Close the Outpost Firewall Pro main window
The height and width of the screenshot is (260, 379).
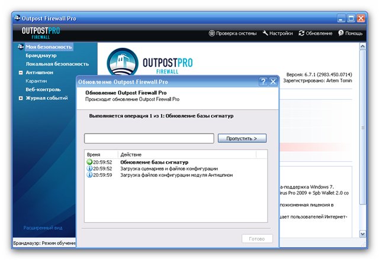point(361,18)
